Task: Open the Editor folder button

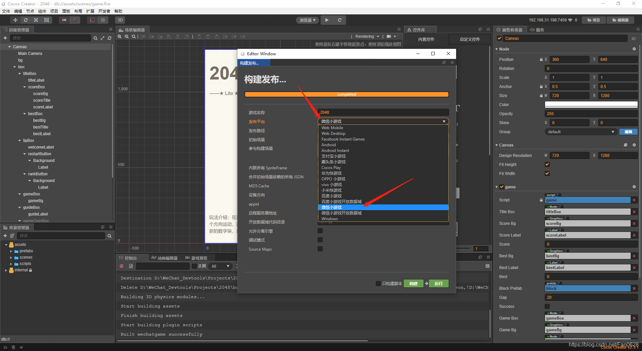Action: point(620,20)
